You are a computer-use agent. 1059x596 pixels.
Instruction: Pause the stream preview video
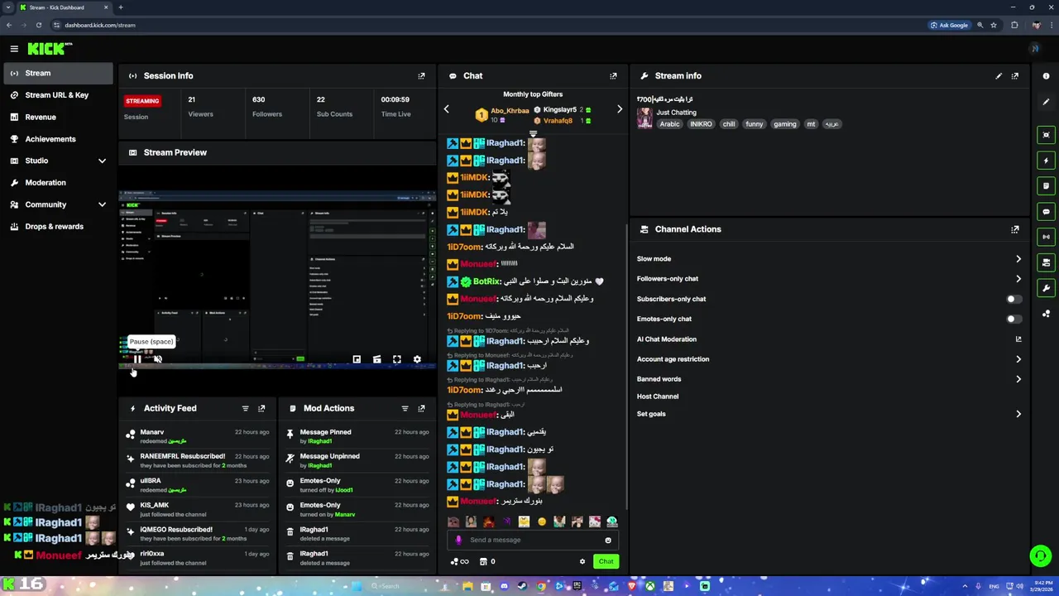[x=137, y=359]
